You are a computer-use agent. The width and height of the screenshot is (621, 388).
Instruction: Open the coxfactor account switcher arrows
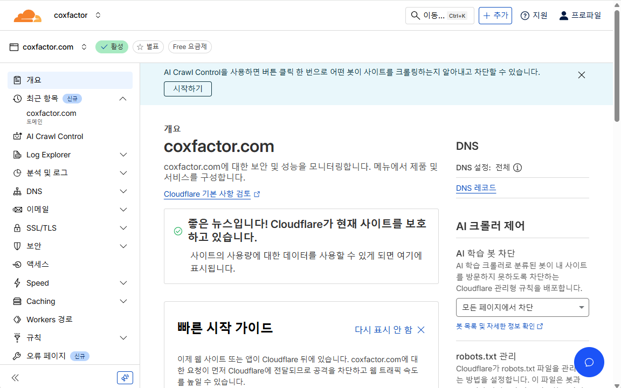click(98, 15)
